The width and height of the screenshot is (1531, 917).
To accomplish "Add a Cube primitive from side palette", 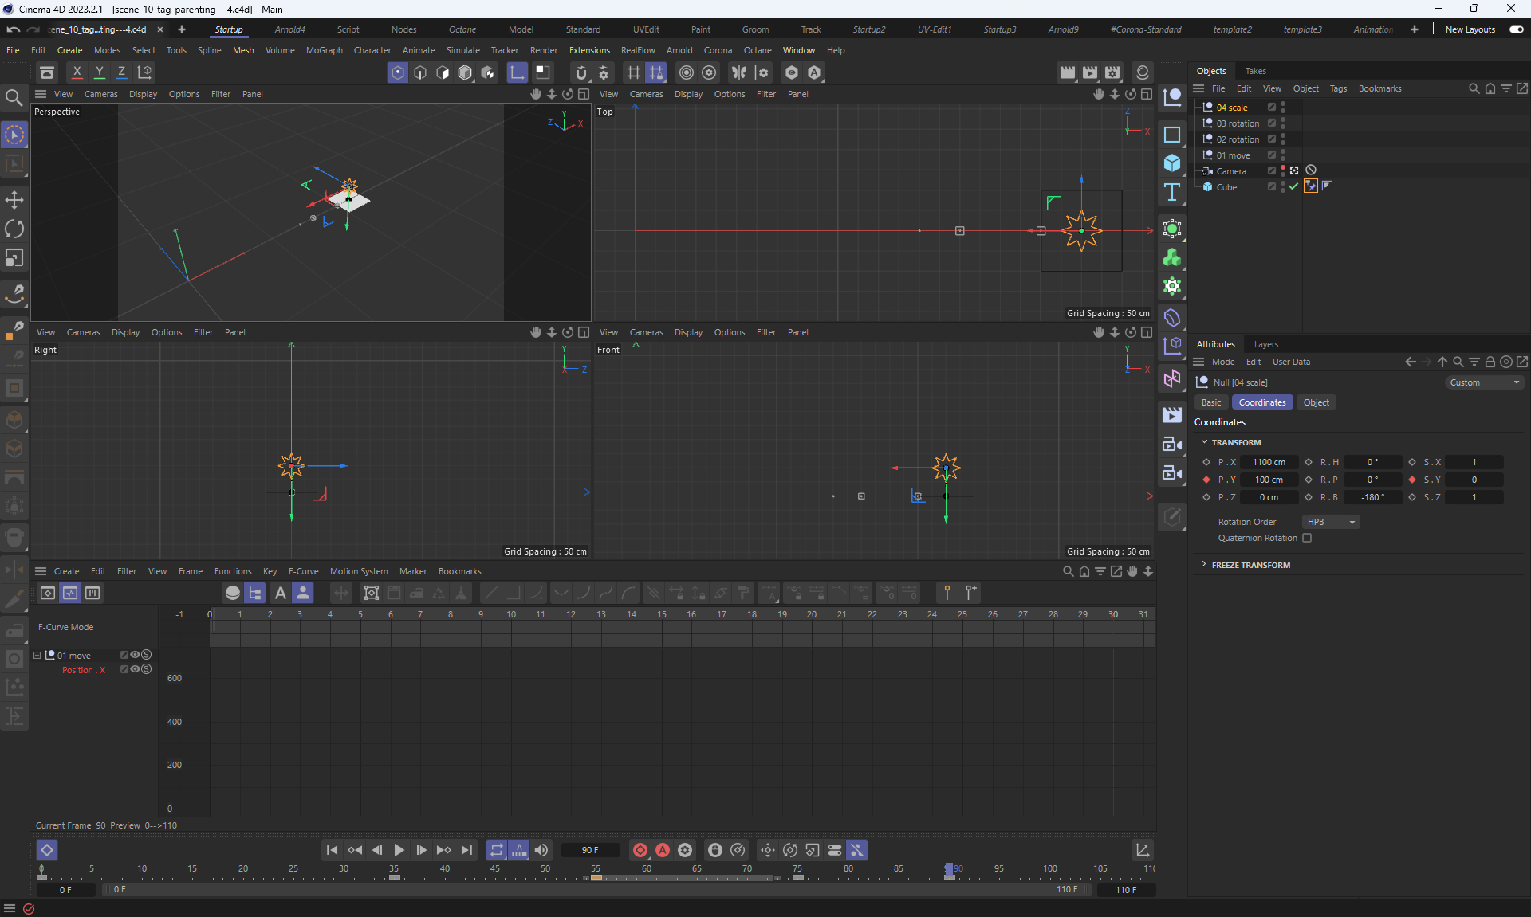I will [1172, 163].
